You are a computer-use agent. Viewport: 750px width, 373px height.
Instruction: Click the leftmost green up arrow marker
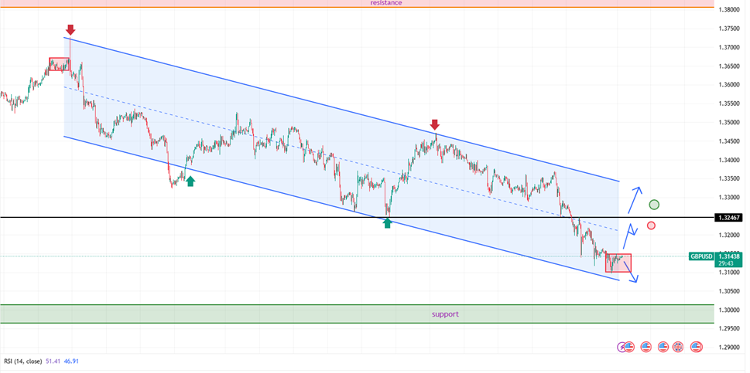pos(190,181)
